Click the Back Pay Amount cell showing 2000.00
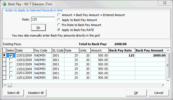 [x=150, y=55]
